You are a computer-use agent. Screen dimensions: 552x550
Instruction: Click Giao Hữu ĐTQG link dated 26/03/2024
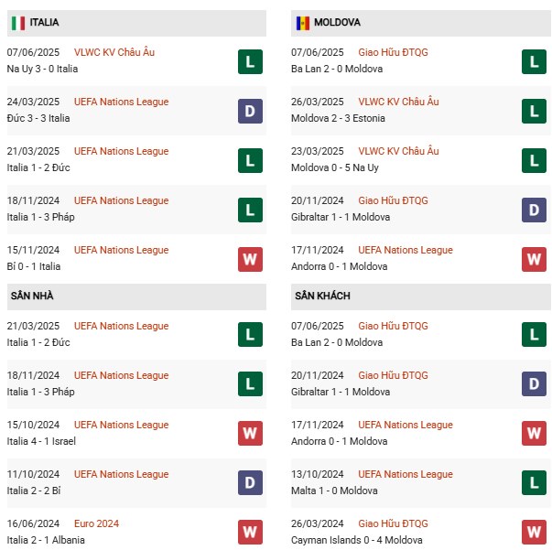click(393, 523)
